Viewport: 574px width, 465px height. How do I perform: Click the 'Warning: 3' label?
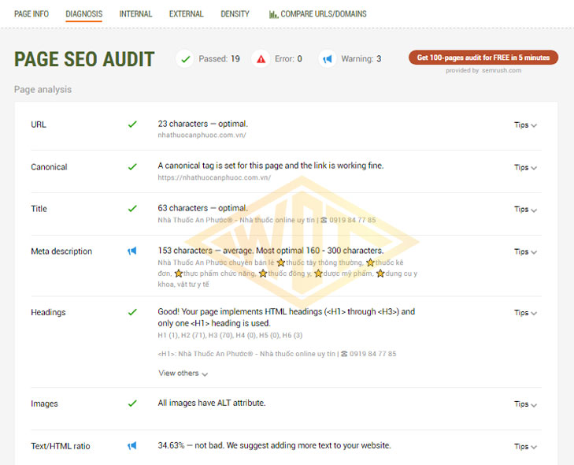[361, 58]
